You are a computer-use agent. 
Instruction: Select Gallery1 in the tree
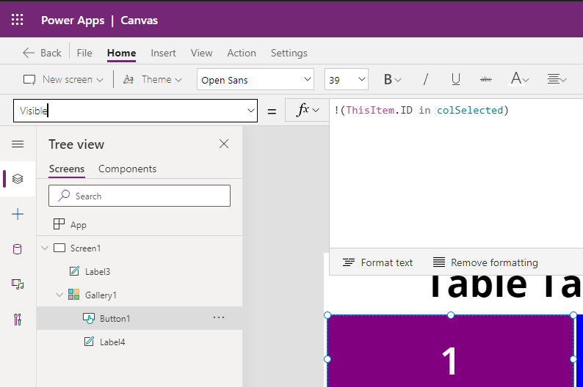point(101,295)
